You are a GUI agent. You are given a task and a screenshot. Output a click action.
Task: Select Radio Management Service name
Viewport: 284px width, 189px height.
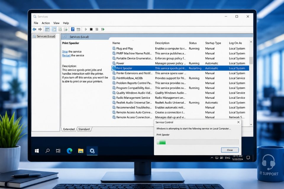point(133,98)
